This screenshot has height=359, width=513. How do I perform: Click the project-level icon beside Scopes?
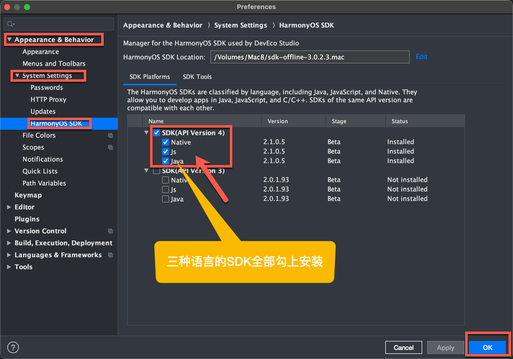point(111,147)
